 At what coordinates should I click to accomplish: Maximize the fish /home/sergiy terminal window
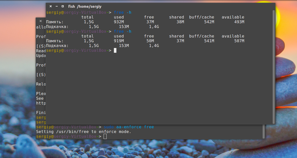[x=63, y=6]
